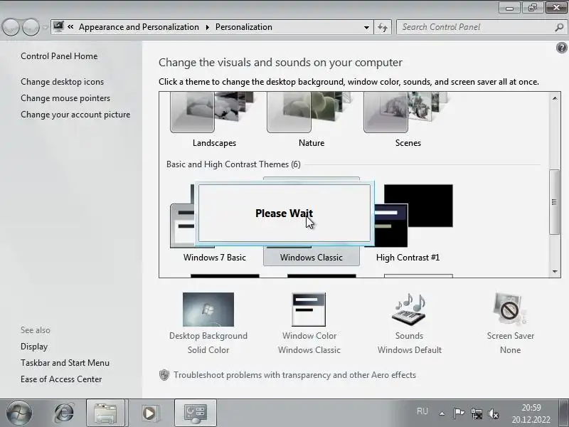This screenshot has width=569, height=427.
Task: Open Desktop Background icon
Action: point(208,310)
